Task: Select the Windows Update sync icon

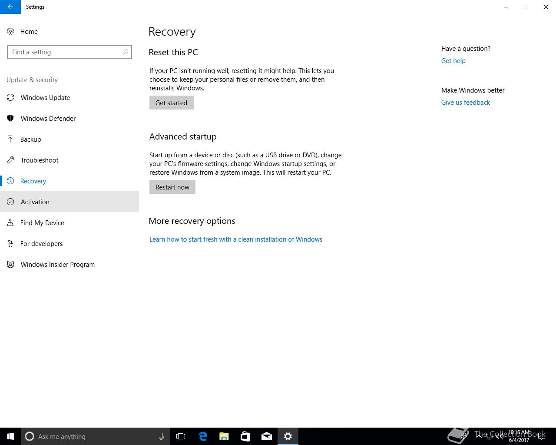Action: (10, 97)
